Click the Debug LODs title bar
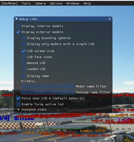 point(63,19)
